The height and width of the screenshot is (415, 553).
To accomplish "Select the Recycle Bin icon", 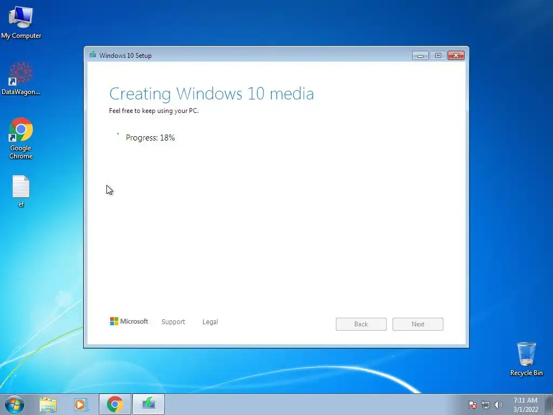I will tap(526, 359).
